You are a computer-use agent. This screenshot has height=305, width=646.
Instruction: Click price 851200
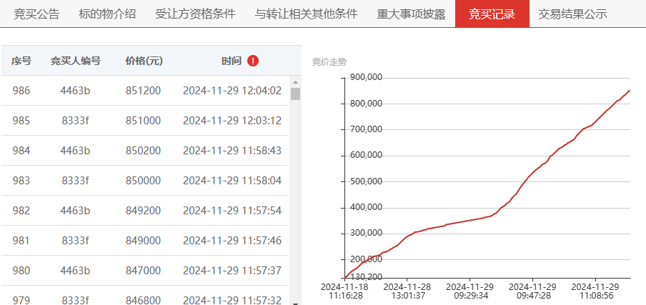coord(144,91)
